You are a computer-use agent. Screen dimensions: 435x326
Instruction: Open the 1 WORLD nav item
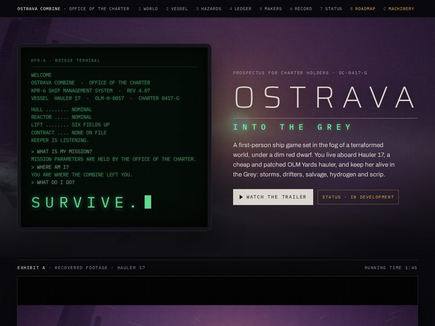[x=148, y=9]
